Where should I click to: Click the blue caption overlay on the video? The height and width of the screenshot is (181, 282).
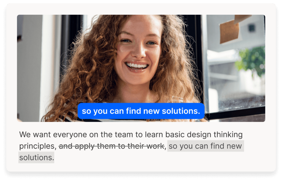pyautogui.click(x=141, y=111)
